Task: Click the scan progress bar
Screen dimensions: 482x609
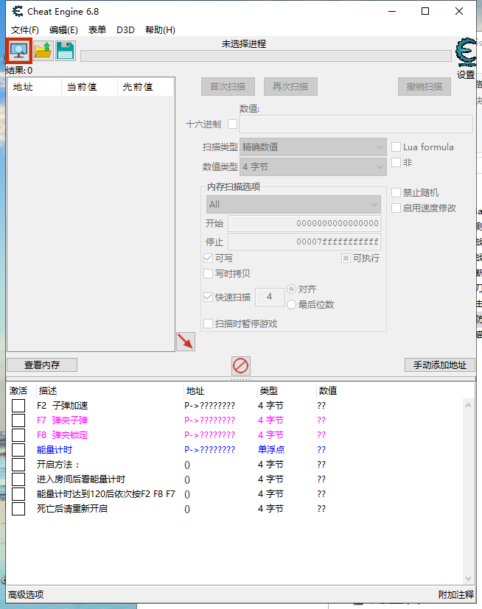Action: 266,55
